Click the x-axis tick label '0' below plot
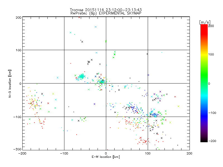The width and height of the screenshot is (223, 167). (106, 153)
